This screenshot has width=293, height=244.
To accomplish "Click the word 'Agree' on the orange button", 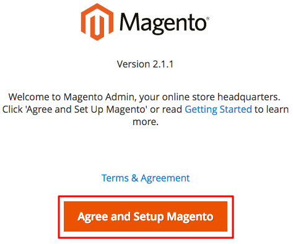I will pyautogui.click(x=93, y=217).
